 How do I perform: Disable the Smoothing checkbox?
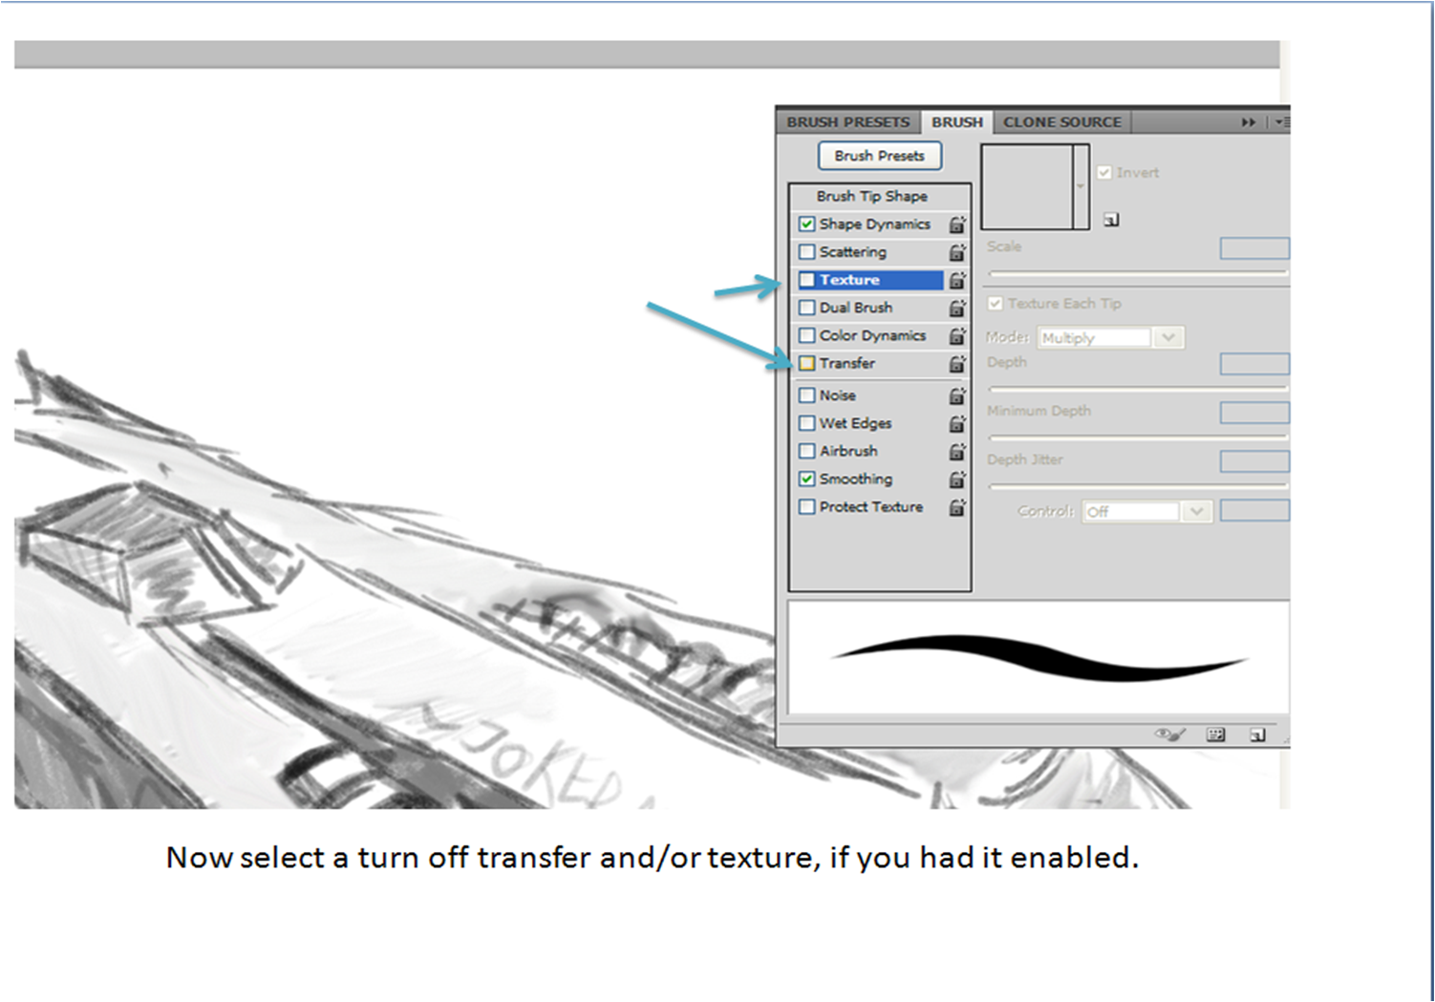tap(807, 480)
